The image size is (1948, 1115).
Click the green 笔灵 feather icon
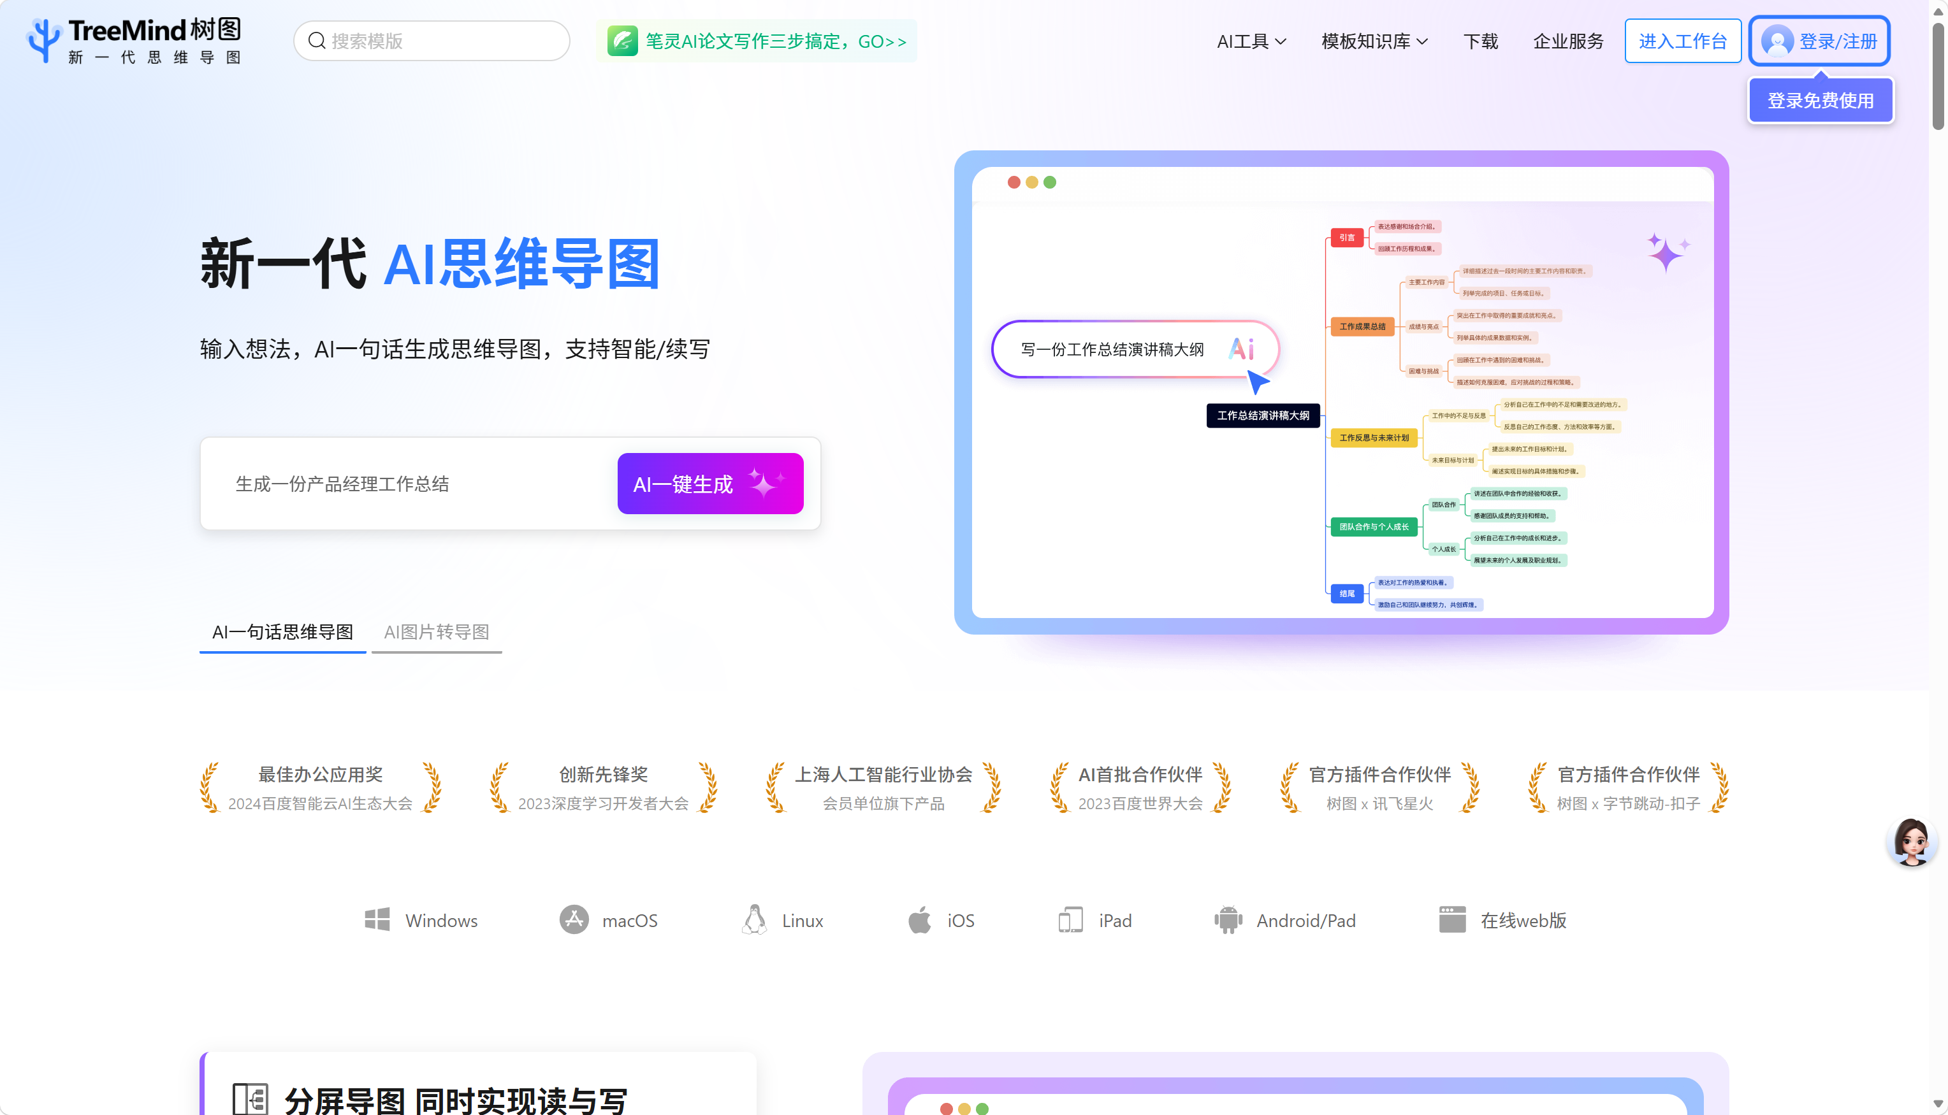(622, 41)
